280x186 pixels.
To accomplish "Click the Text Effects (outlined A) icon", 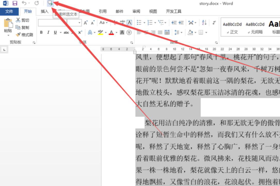I will [x=90, y=32].
